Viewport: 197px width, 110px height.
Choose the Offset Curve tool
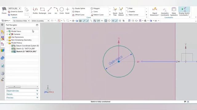point(78,15)
